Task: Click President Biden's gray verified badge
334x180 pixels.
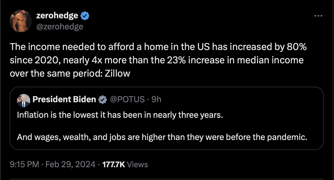Action: pyautogui.click(x=103, y=99)
